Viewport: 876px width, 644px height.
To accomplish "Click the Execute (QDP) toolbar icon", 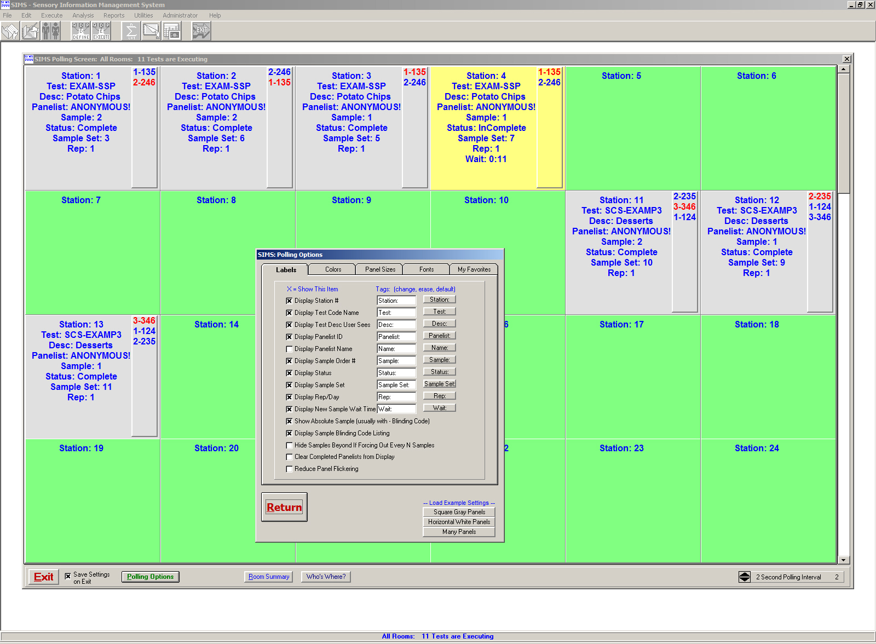I will (x=101, y=31).
